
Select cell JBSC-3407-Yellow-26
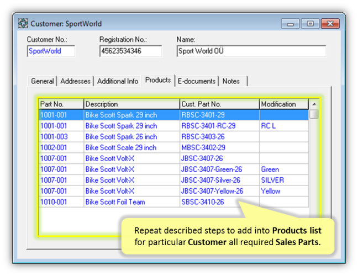(x=220, y=191)
